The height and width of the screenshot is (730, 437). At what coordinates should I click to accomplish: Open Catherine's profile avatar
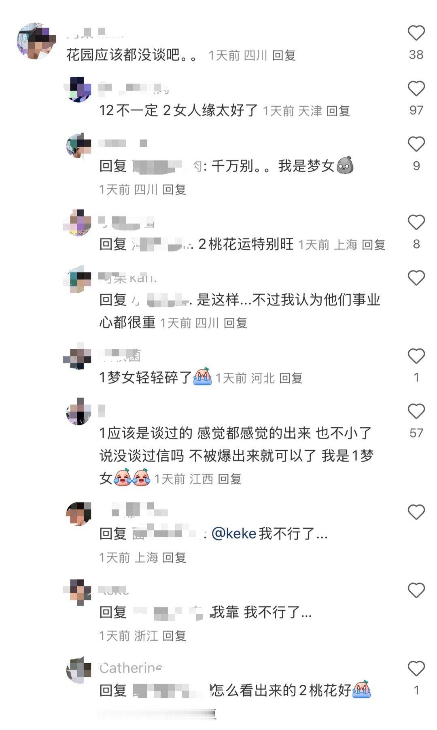click(x=78, y=670)
